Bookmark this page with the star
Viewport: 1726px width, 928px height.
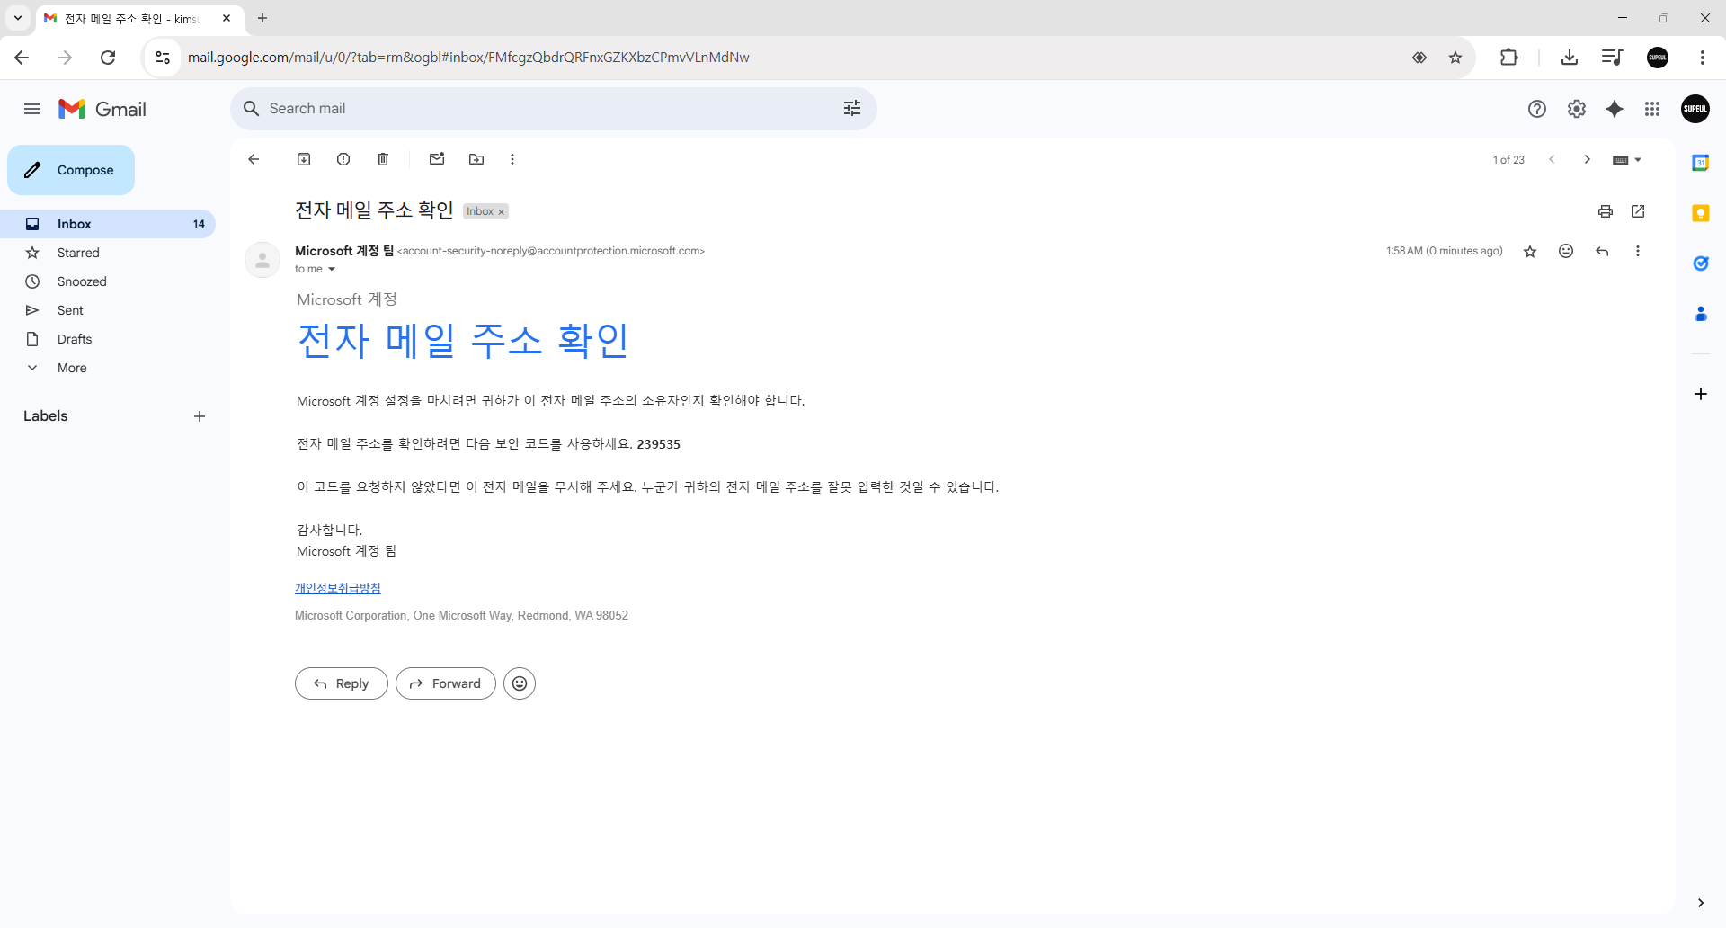click(1455, 58)
